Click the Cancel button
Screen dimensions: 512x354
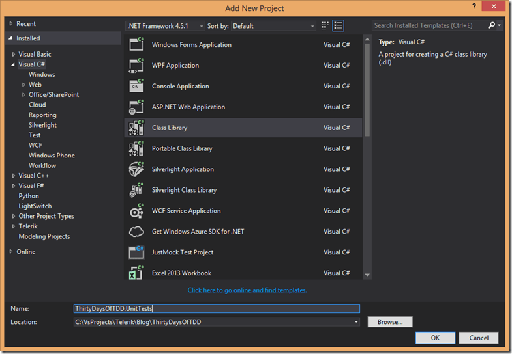tap(479, 338)
